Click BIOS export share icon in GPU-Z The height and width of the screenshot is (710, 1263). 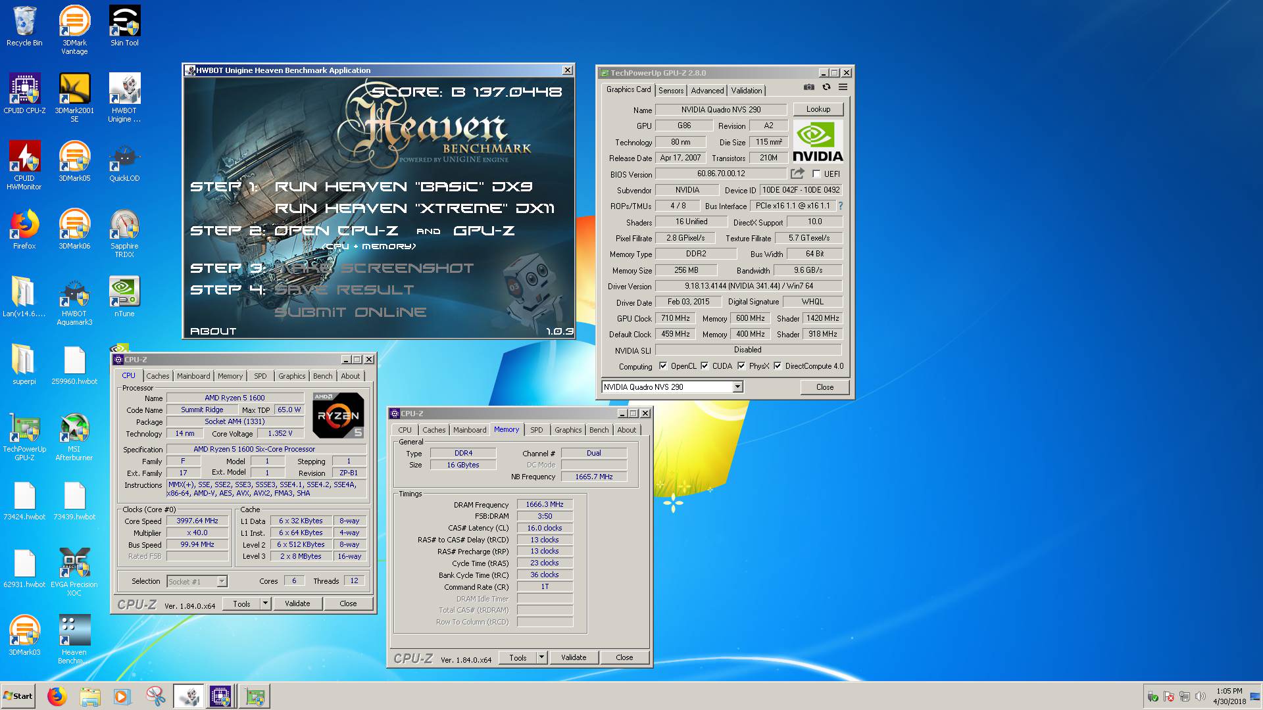tap(797, 174)
